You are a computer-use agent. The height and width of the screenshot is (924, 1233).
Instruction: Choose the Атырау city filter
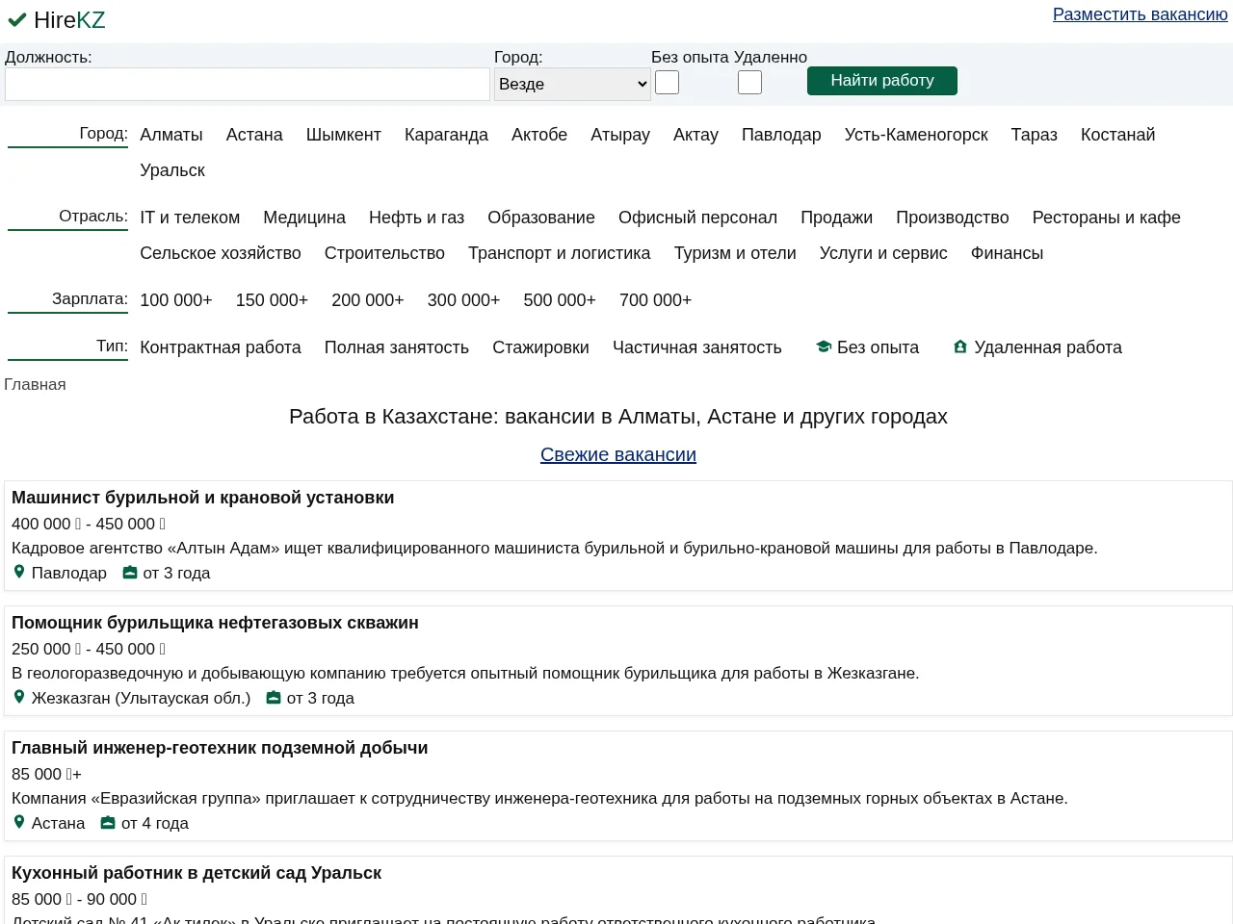tap(620, 135)
